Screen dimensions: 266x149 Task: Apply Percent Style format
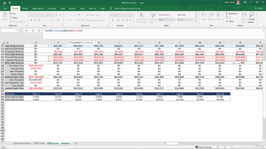[x=118, y=20]
